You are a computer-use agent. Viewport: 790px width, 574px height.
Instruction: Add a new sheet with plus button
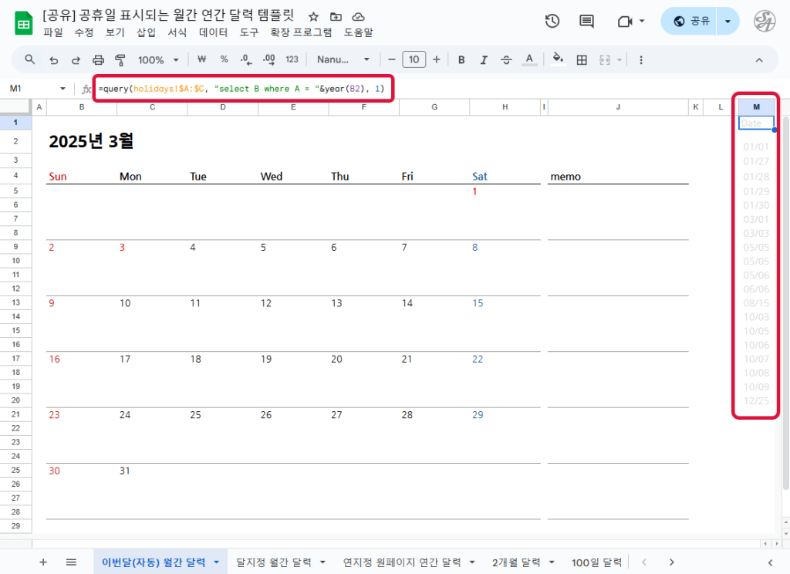click(43, 562)
